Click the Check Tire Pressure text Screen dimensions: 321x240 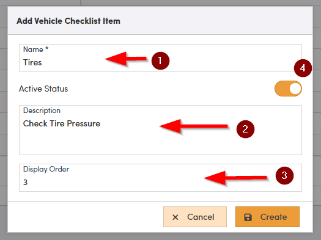[62, 123]
